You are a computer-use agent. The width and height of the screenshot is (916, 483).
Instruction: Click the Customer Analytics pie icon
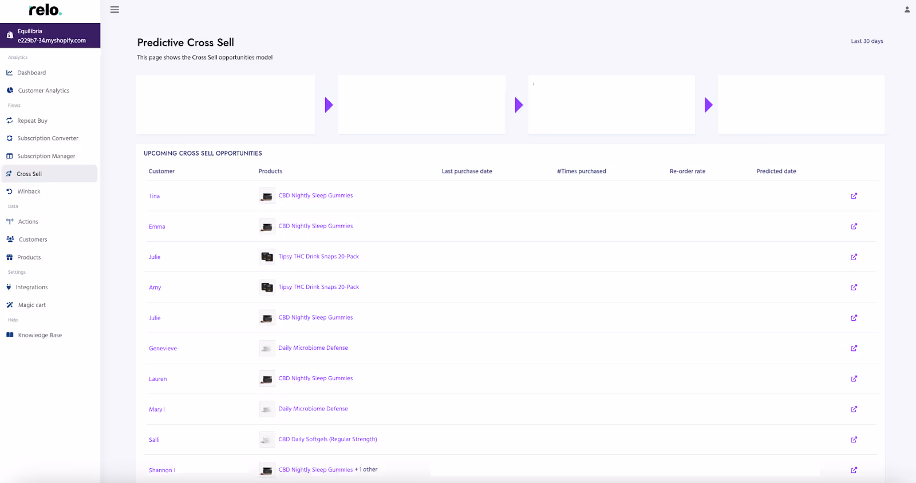[10, 90]
